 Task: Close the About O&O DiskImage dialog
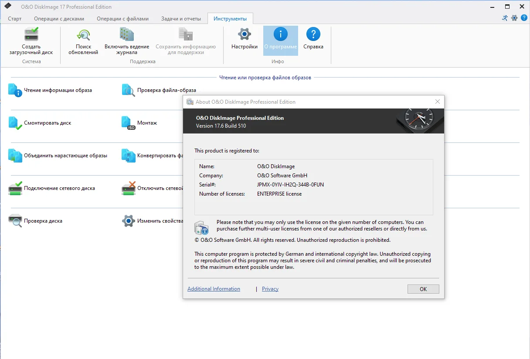(438, 102)
